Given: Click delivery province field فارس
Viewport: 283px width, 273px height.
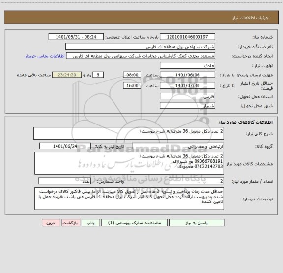Looking at the screenshot, I should 187,97.
